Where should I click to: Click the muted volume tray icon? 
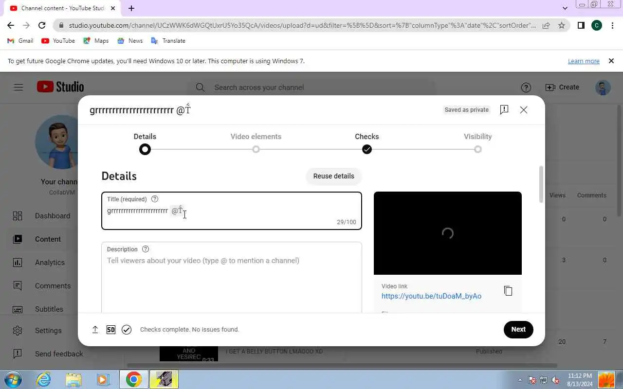[555, 380]
